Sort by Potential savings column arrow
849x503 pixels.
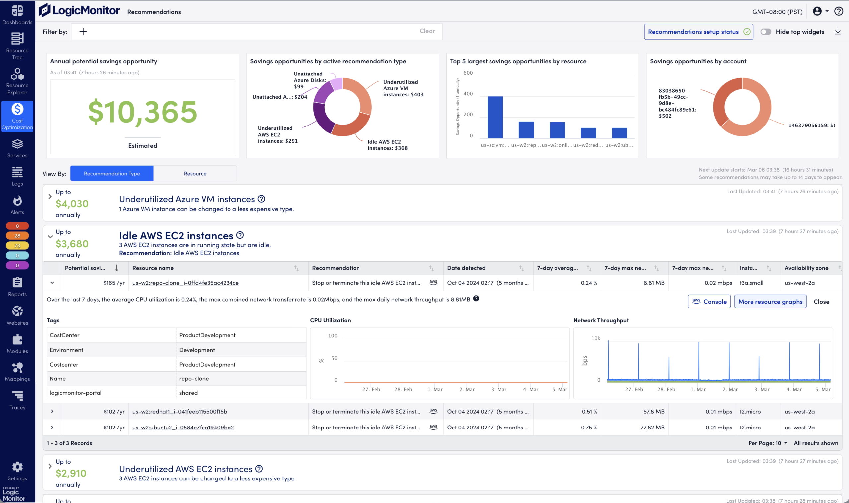click(116, 268)
